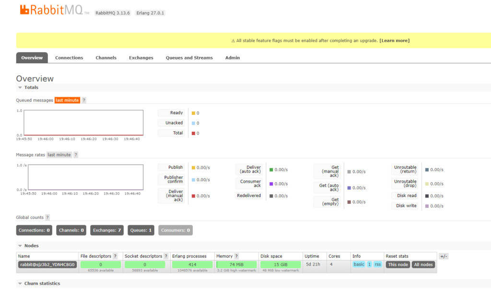491x289 pixels.
Task: Click the Channels: 0 count button
Action: coord(71,230)
